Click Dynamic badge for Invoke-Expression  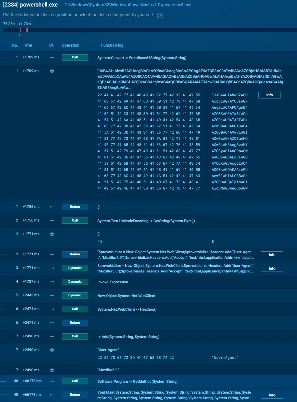tap(75, 282)
